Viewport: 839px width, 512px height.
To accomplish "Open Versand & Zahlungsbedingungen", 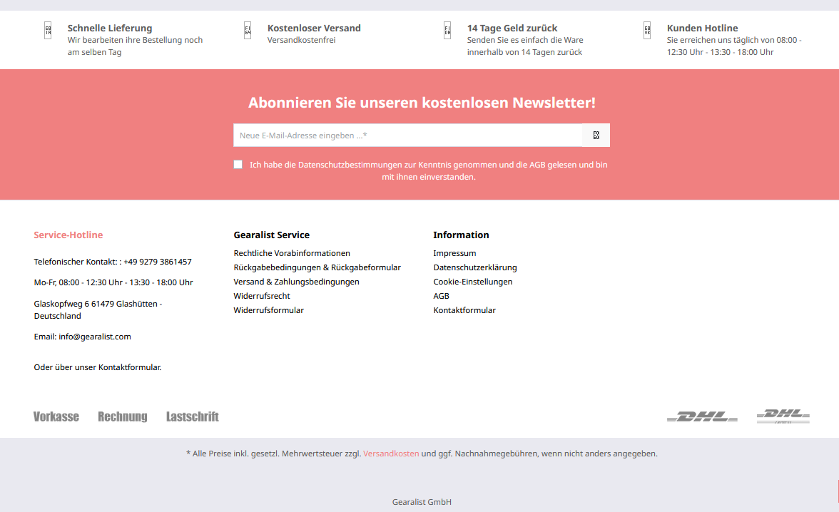I will click(296, 282).
